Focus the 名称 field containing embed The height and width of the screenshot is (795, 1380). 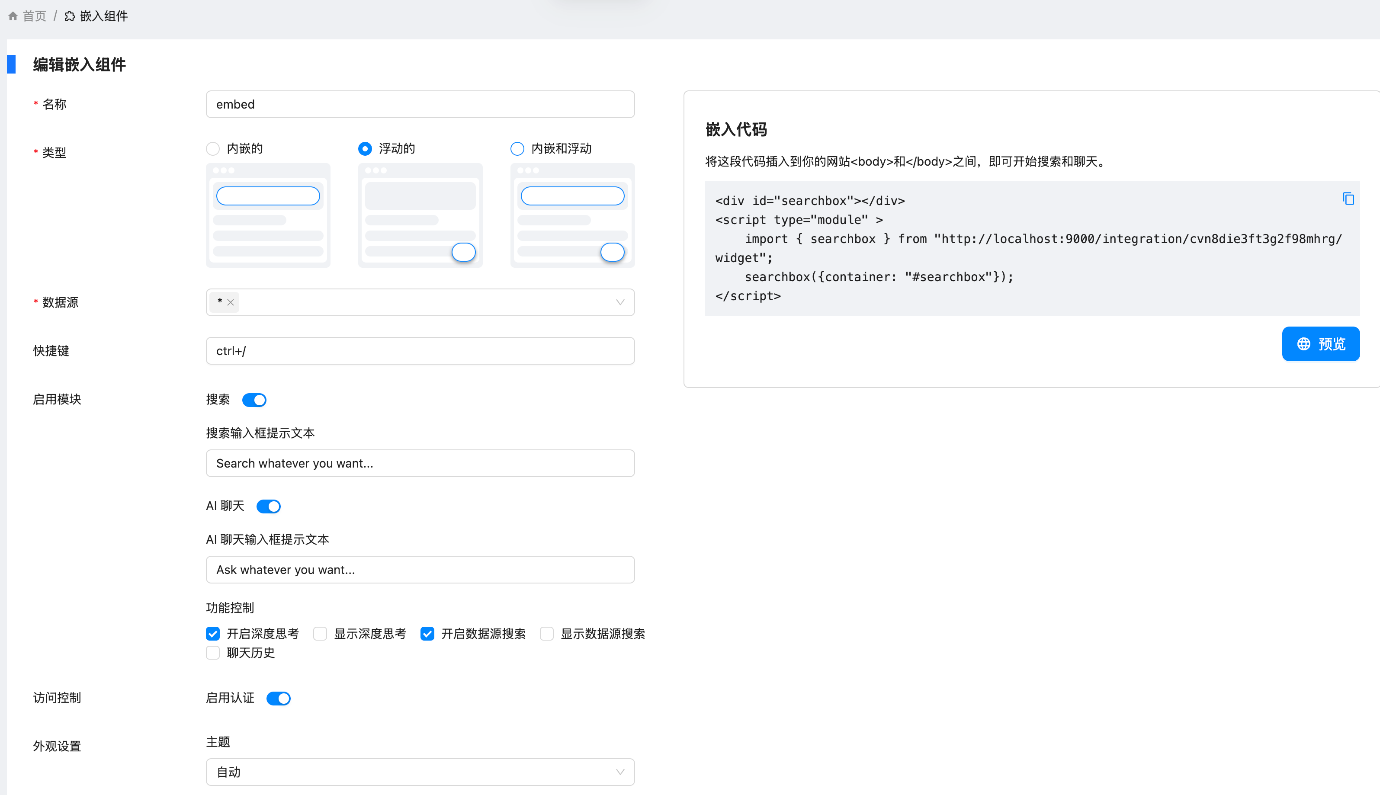419,104
